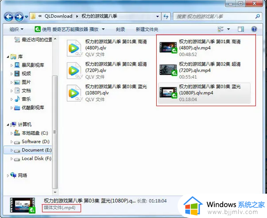Image resolution: width=267 pixels, height=218 pixels.
Task: Click details pane video preview thumbnail
Action: point(23,205)
